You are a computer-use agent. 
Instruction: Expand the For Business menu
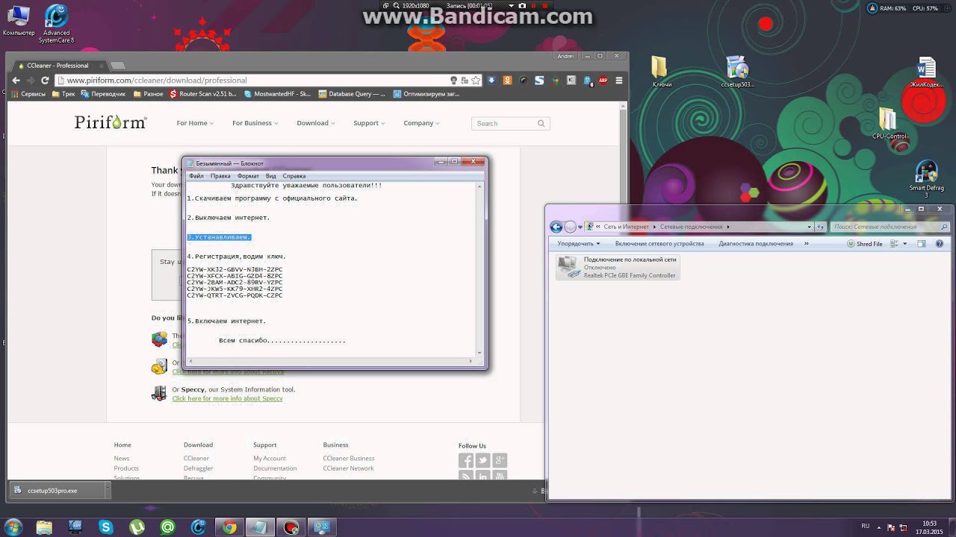(x=255, y=123)
